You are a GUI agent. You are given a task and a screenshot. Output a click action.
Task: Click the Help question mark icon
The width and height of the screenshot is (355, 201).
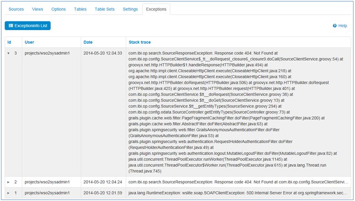click(x=335, y=26)
